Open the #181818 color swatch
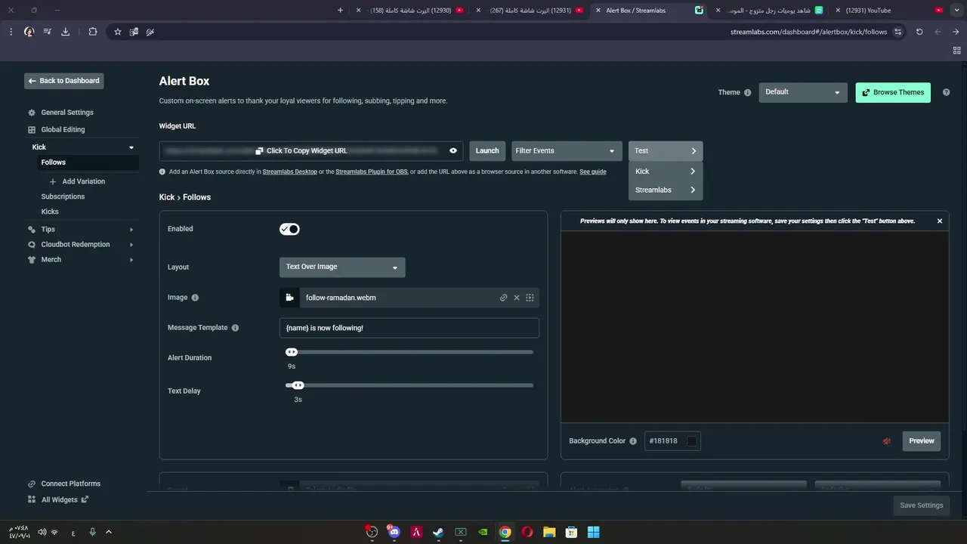 692,441
